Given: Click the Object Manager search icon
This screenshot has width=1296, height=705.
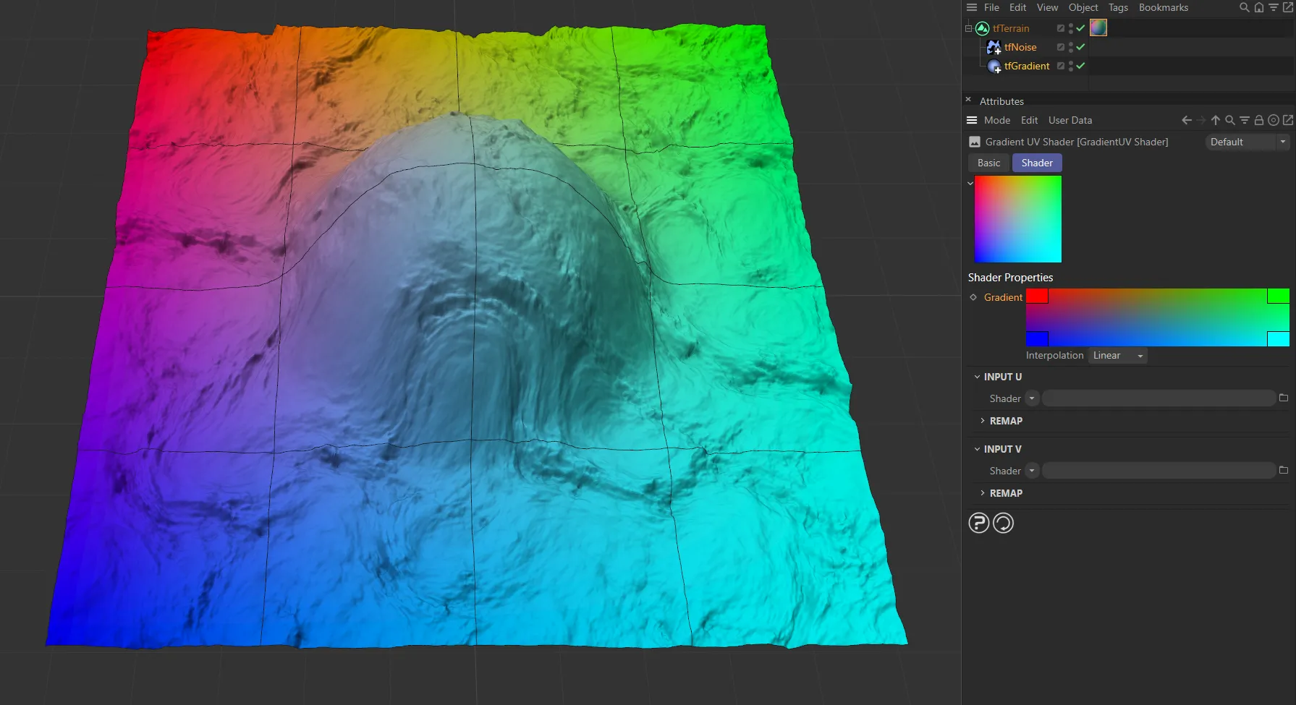Looking at the screenshot, I should [x=1244, y=7].
